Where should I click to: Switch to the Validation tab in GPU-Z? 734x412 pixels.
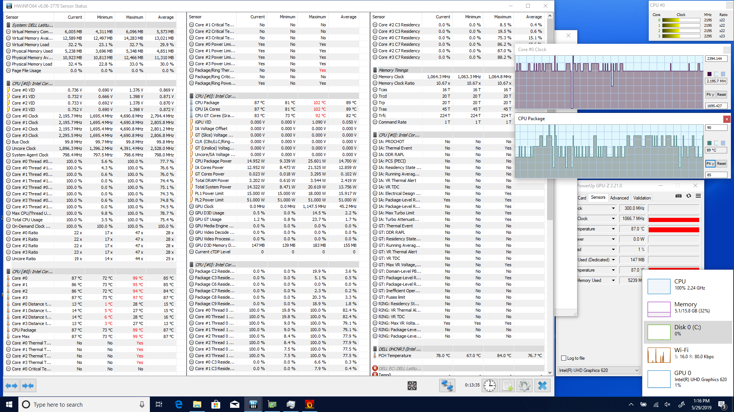click(x=642, y=198)
